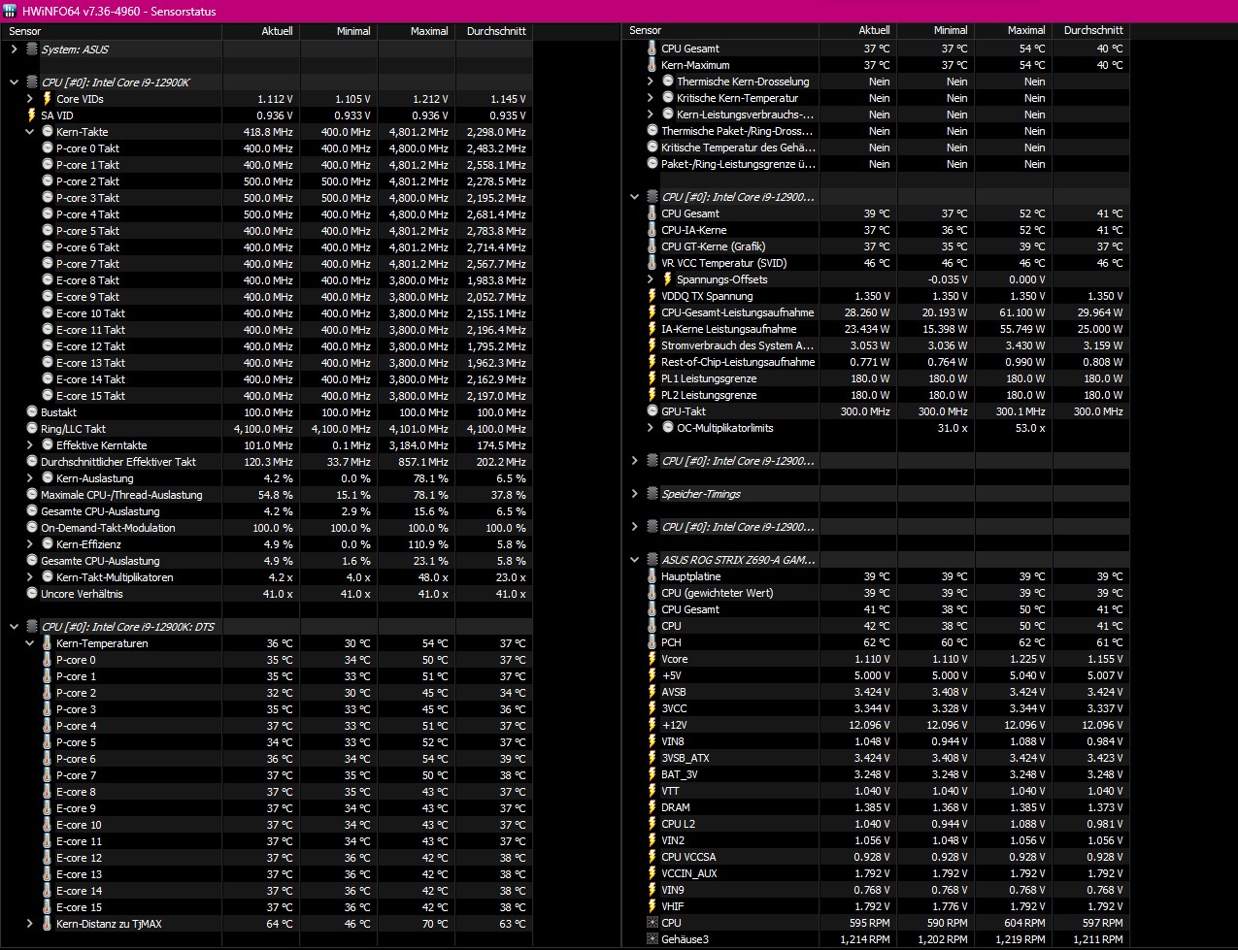Click the Memory Timings group chip icon
This screenshot has width=1238, height=950.
[651, 494]
